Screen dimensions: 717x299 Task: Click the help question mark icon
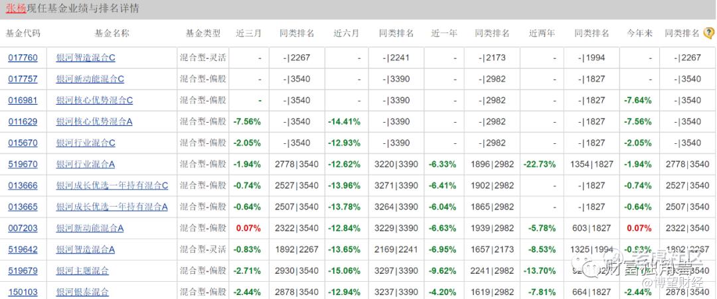click(x=709, y=33)
